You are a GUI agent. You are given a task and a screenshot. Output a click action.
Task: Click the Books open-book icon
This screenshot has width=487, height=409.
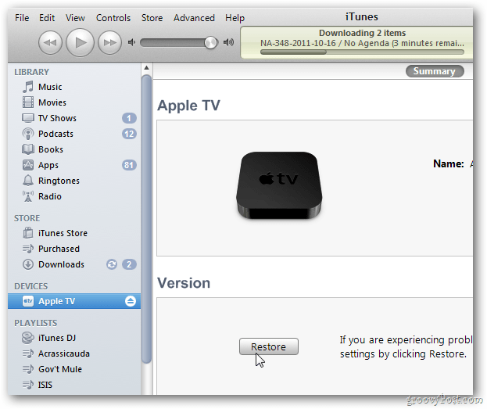28,149
